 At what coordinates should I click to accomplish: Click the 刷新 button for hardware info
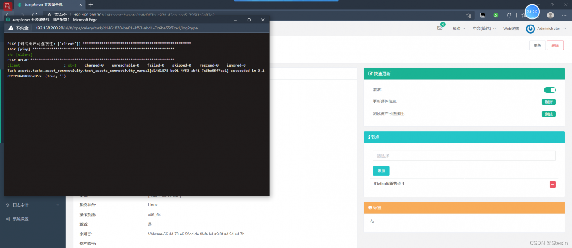click(x=548, y=102)
